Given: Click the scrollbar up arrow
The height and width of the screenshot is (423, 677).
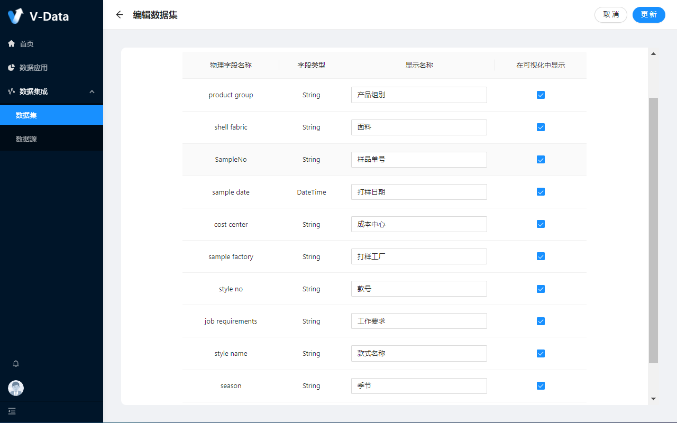Looking at the screenshot, I should (653, 54).
